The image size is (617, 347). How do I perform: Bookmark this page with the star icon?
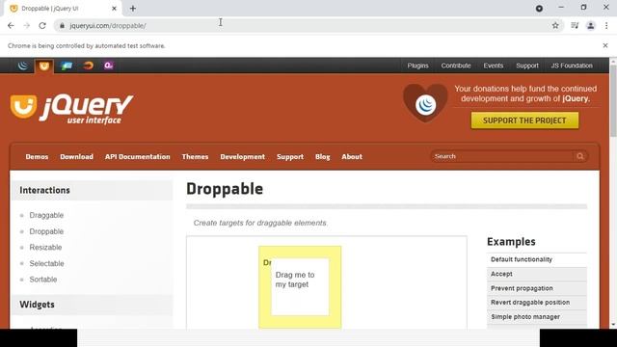(555, 26)
